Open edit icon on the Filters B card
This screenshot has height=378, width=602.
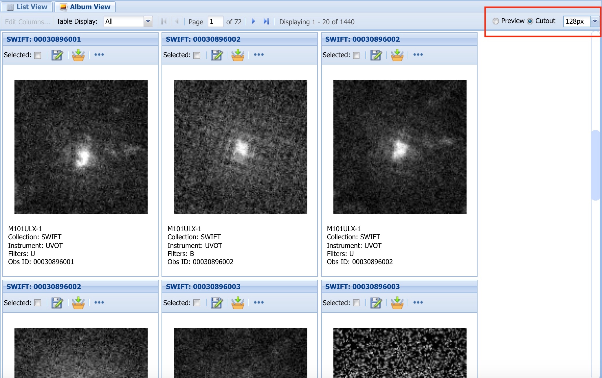pos(216,55)
